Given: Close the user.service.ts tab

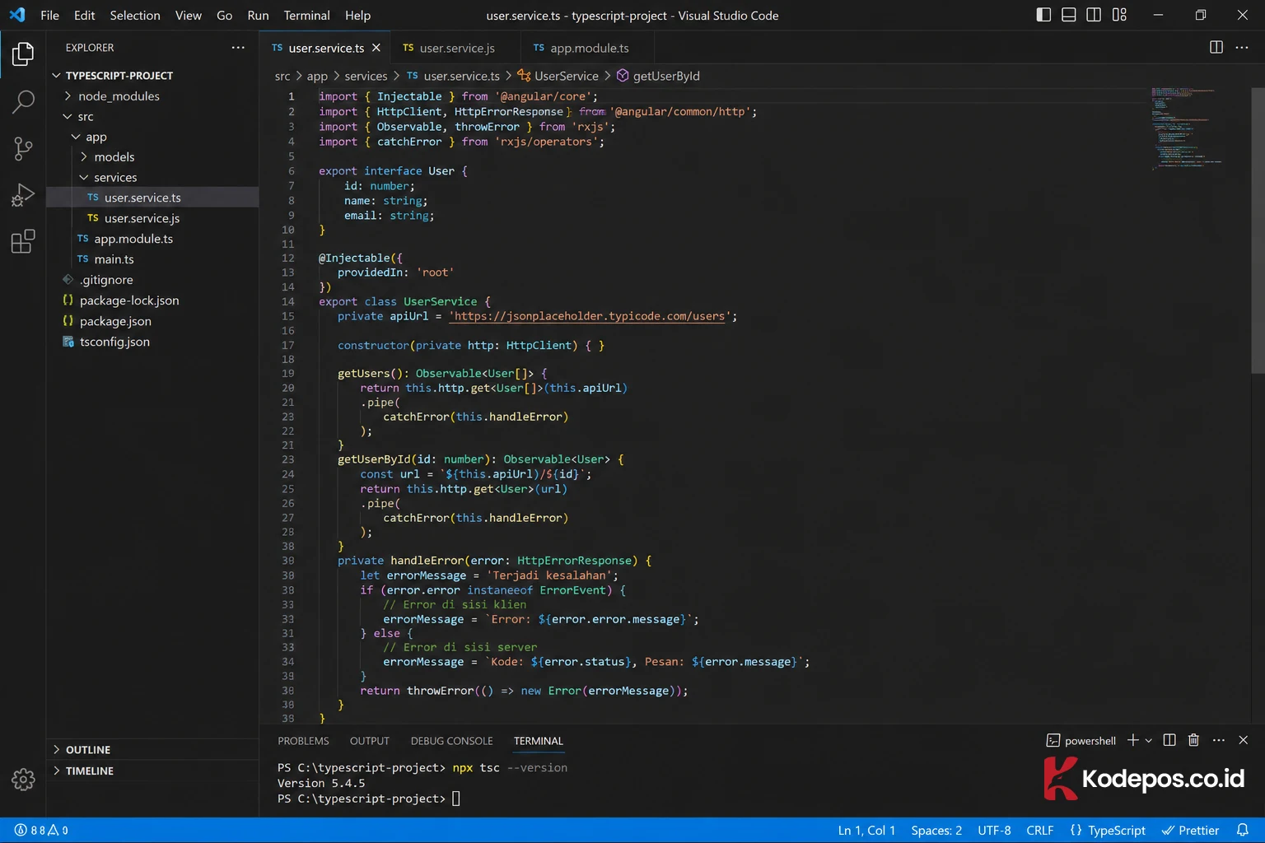Looking at the screenshot, I should point(376,48).
